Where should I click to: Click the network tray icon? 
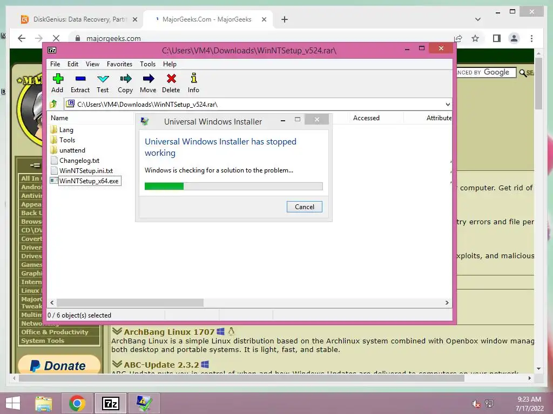[489, 403]
